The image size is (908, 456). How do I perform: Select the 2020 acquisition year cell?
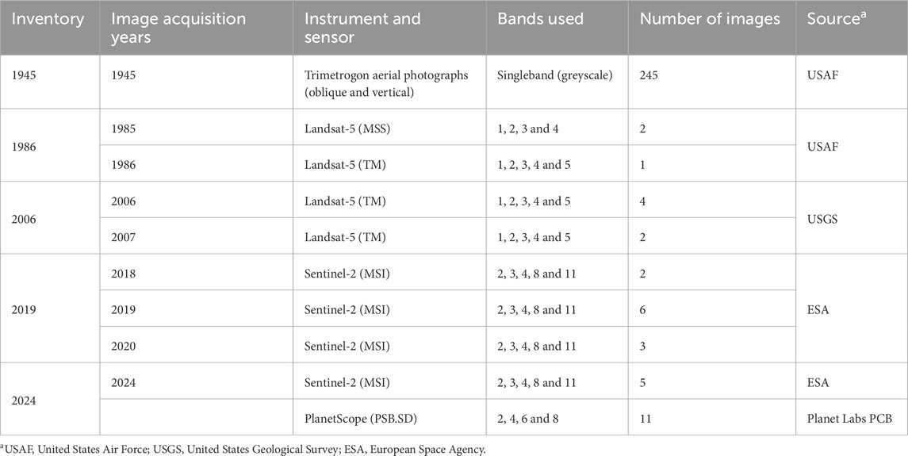pyautogui.click(x=125, y=347)
